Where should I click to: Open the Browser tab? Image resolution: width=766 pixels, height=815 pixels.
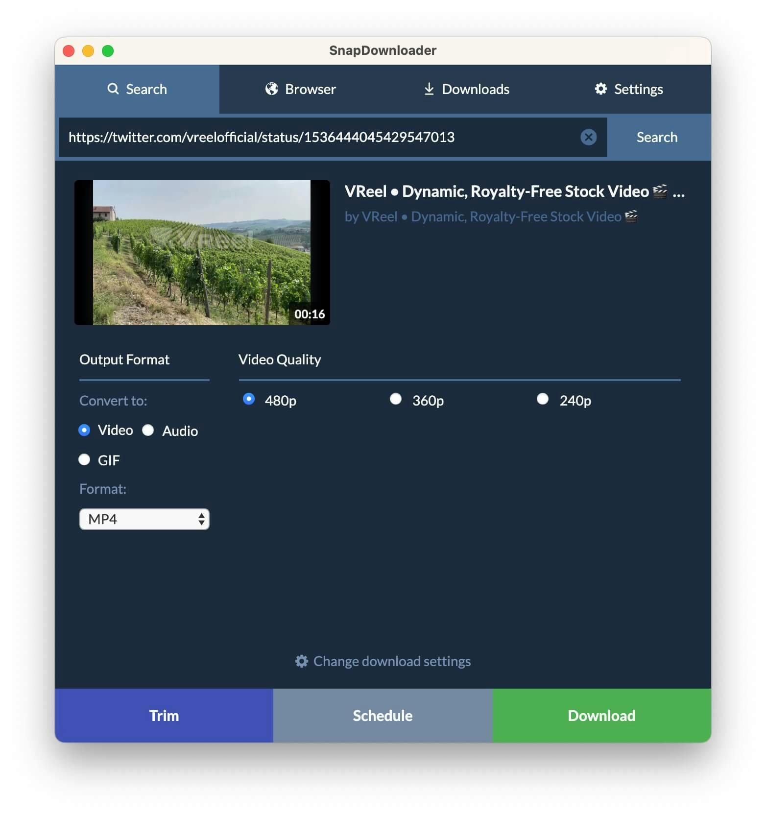pyautogui.click(x=301, y=89)
